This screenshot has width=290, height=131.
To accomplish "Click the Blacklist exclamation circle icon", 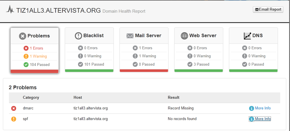I will 78,36.
